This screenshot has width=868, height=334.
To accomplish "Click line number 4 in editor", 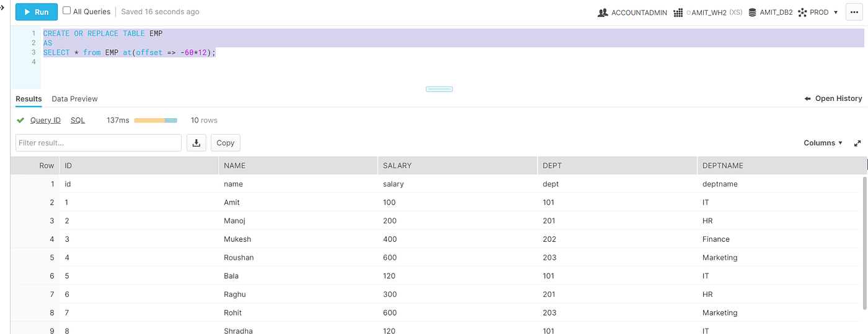I will point(33,62).
